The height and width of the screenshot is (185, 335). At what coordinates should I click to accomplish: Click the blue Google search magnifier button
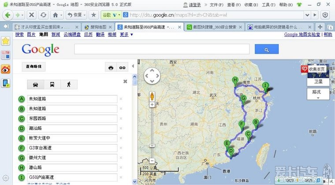click(x=267, y=49)
